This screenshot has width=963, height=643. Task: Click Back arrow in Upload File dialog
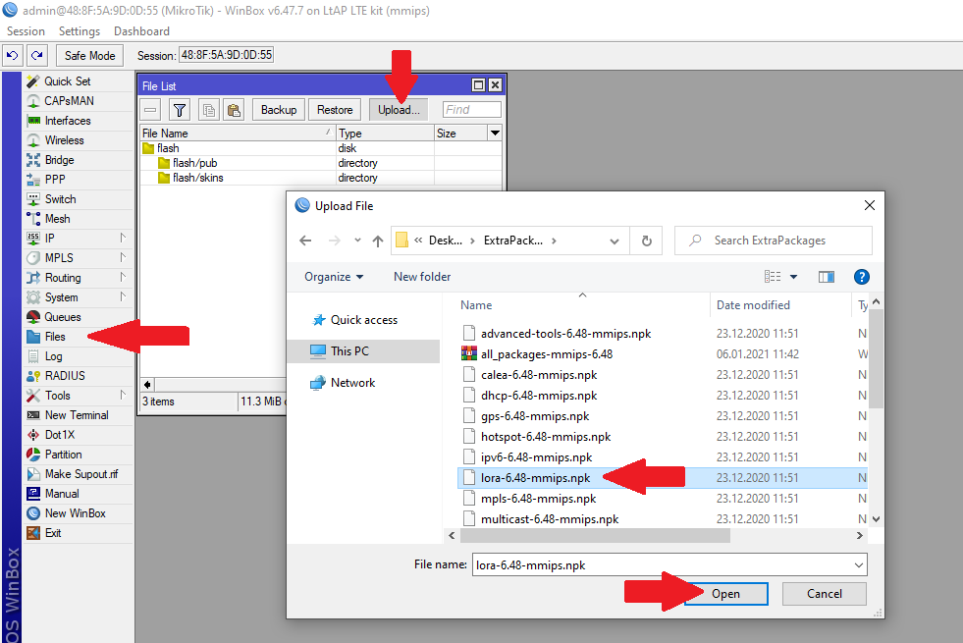point(305,241)
